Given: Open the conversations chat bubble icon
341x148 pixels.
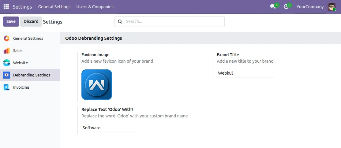Looking at the screenshot, I should (272, 7).
